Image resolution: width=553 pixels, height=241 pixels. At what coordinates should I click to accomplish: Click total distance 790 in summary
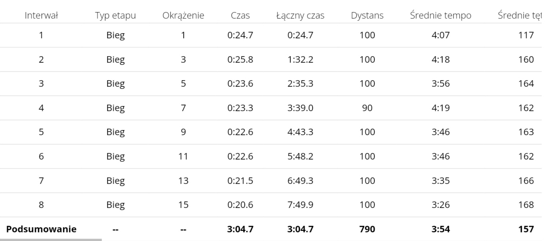[x=367, y=229]
